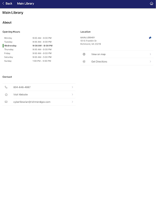Click Thursday's opening hours
This screenshot has width=156, height=204.
point(42,49)
